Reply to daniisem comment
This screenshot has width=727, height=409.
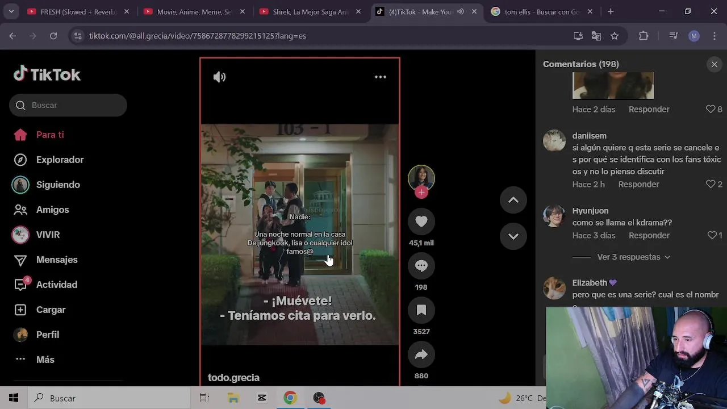point(638,184)
